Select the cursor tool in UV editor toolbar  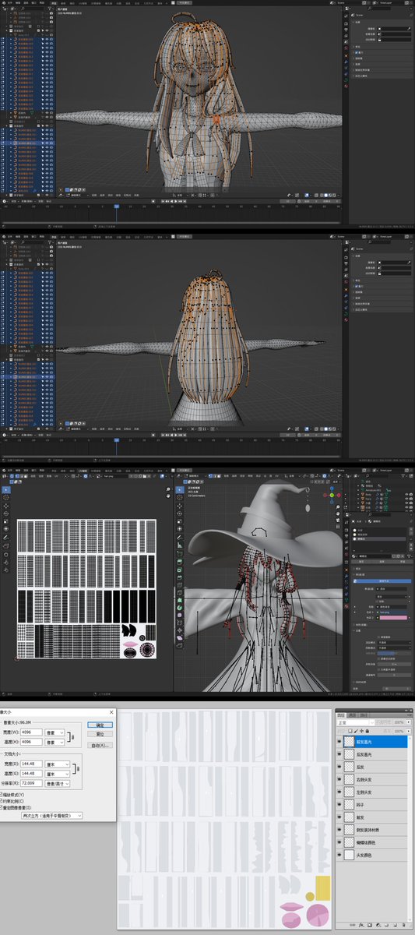(x=6, y=497)
